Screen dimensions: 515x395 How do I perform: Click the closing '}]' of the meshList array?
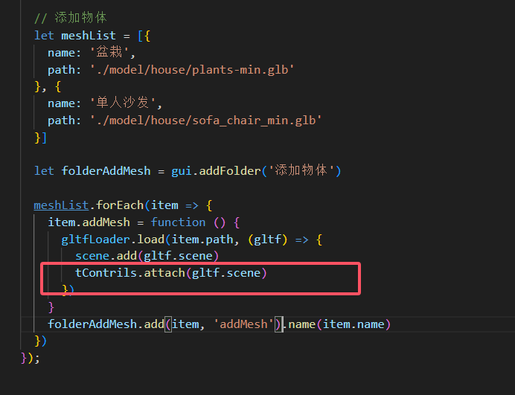[x=40, y=138]
